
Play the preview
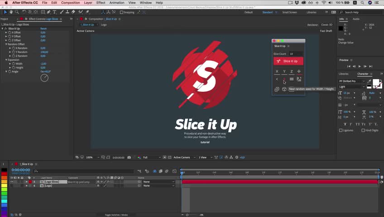360,66
